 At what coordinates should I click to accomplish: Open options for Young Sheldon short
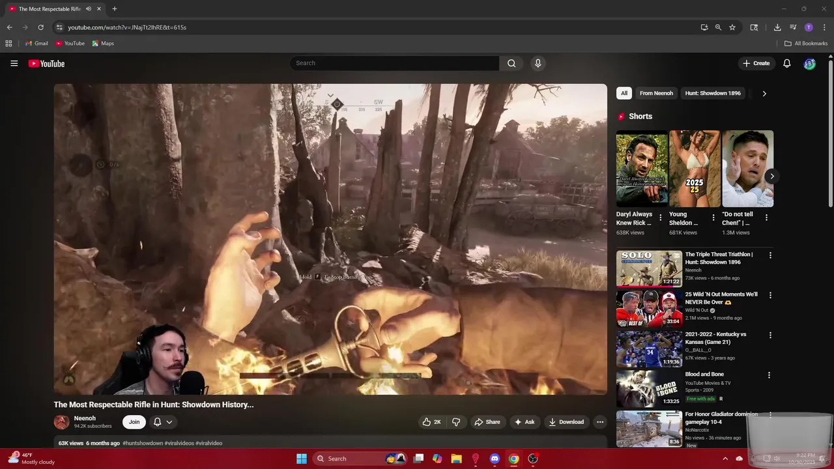pyautogui.click(x=713, y=218)
